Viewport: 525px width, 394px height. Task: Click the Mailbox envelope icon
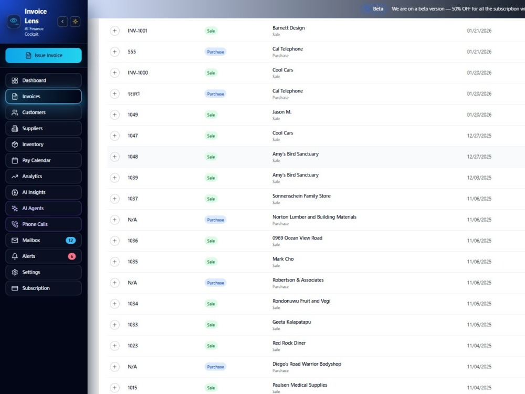pos(15,240)
